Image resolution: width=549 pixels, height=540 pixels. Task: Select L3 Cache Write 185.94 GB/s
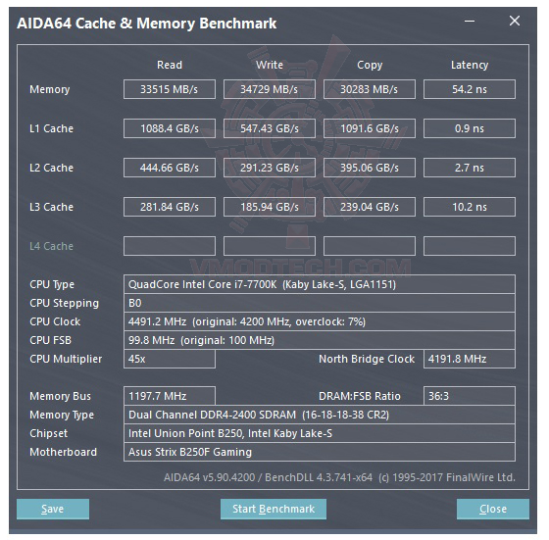pos(270,207)
